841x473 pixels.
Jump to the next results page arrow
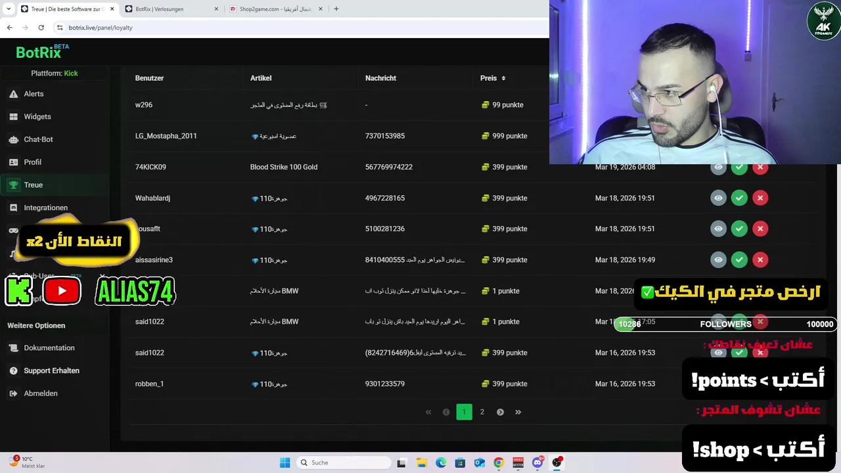tap(500, 412)
